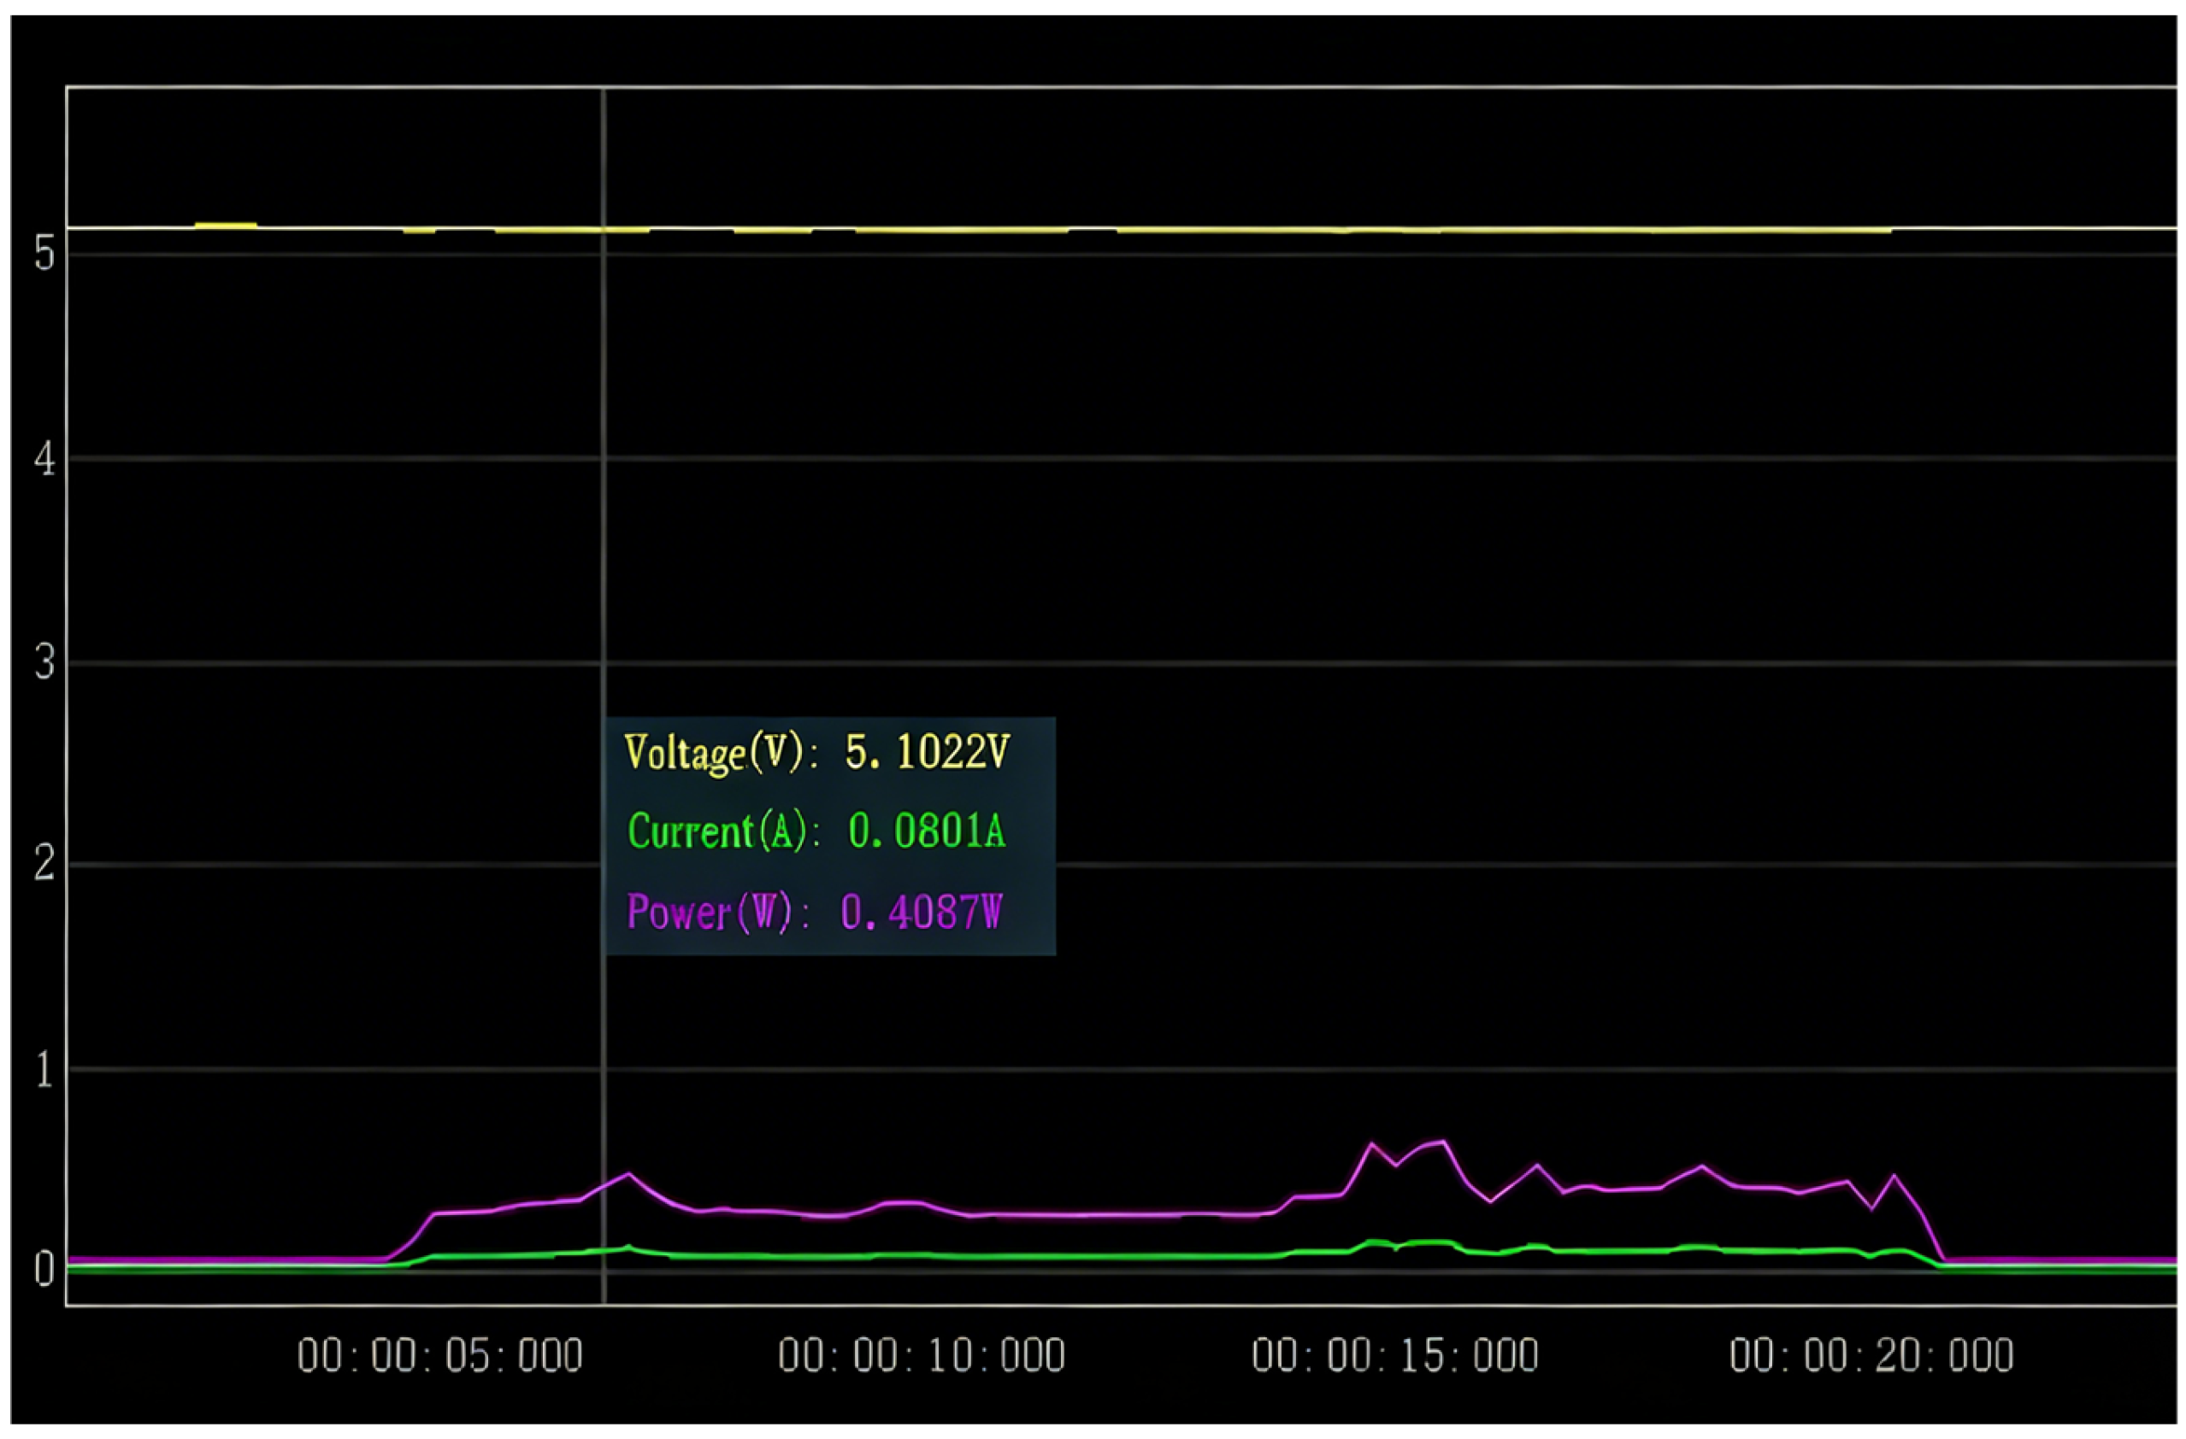Image resolution: width=2186 pixels, height=1439 pixels.
Task: Click the yellow voltage trace near 5V
Action: [x=1102, y=229]
